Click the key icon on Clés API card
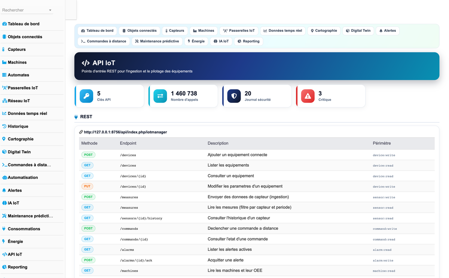 pyautogui.click(x=86, y=96)
